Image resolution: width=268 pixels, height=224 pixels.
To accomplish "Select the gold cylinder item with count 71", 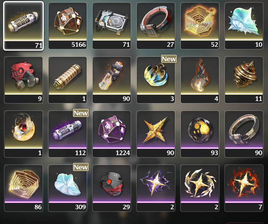I will click(24, 26).
